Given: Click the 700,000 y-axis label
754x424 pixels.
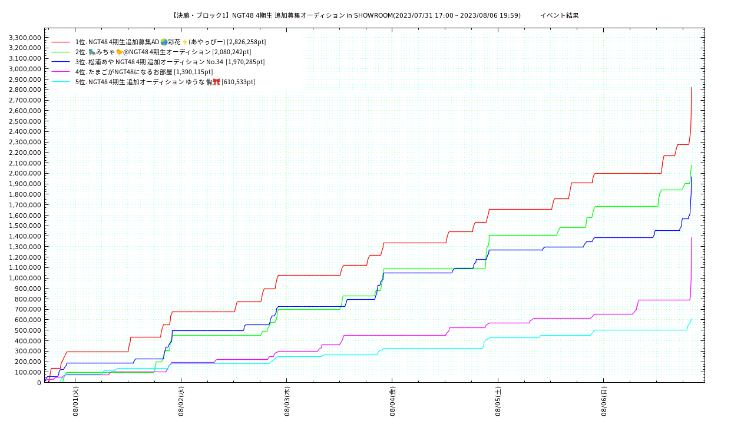Looking at the screenshot, I should pyautogui.click(x=28, y=309).
